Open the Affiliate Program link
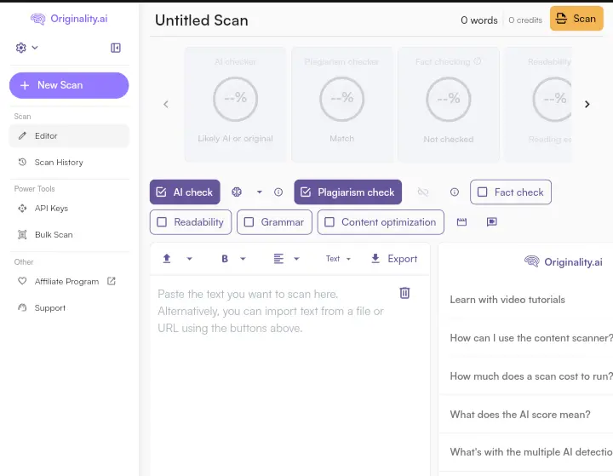The image size is (613, 476). click(66, 281)
